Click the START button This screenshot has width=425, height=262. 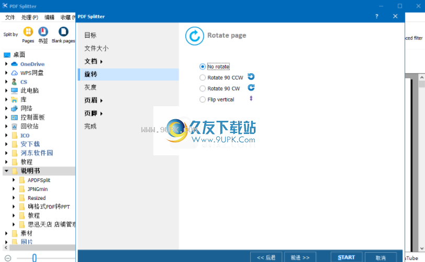(x=346, y=257)
